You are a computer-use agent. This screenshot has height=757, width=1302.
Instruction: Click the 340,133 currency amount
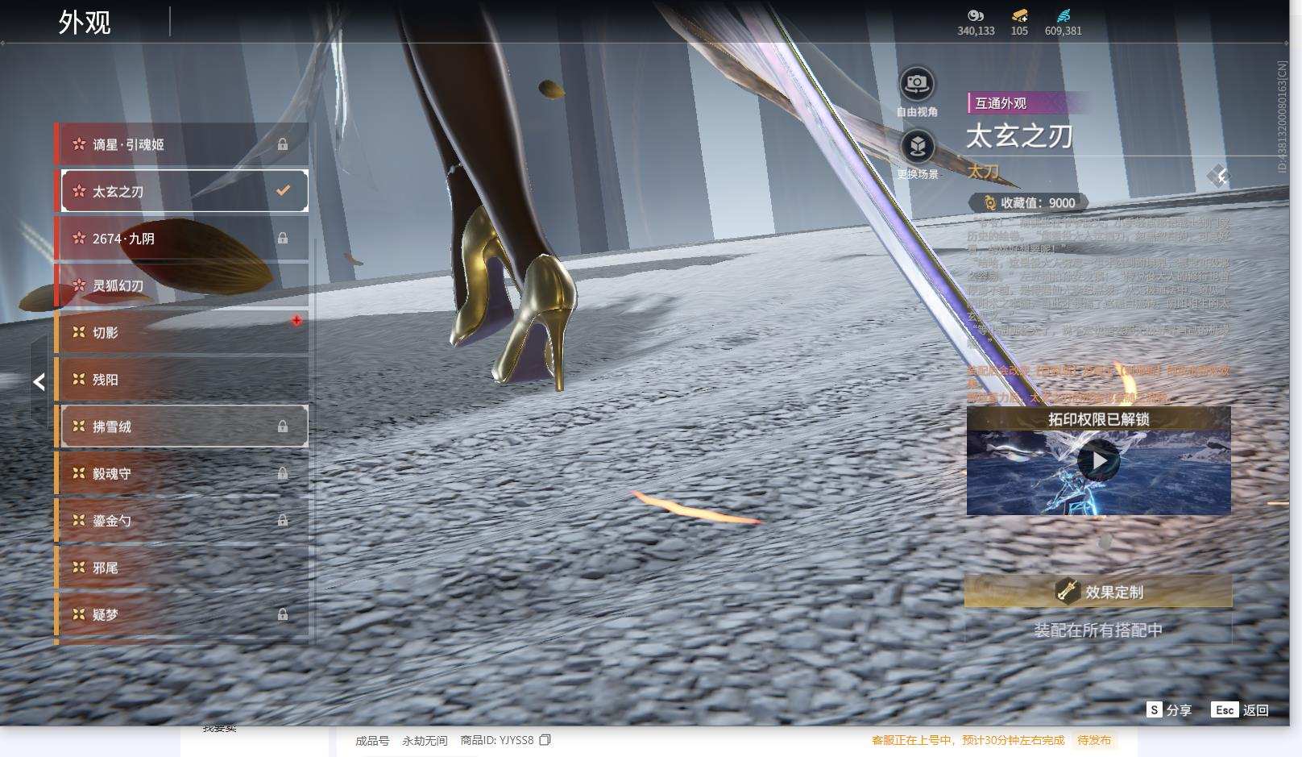[976, 31]
